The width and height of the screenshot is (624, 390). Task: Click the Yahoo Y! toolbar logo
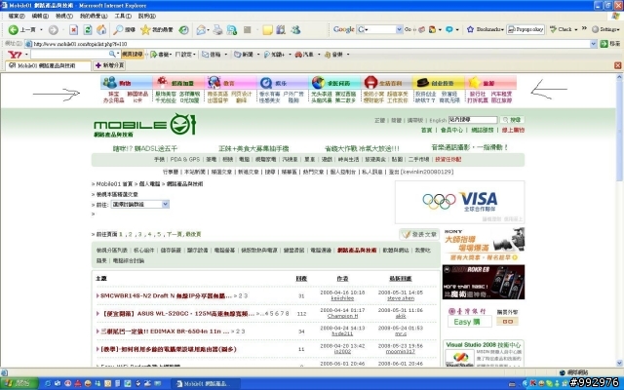[15, 55]
